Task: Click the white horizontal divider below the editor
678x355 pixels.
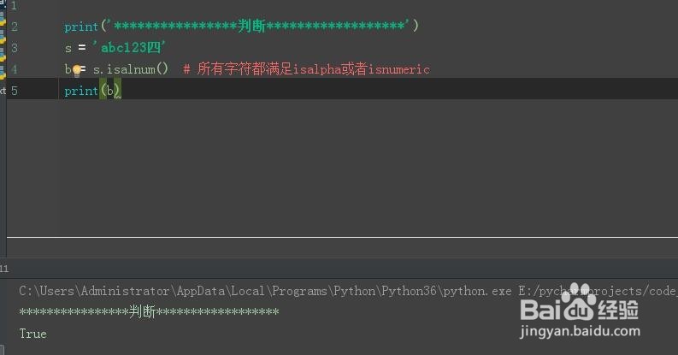Action: click(343, 237)
